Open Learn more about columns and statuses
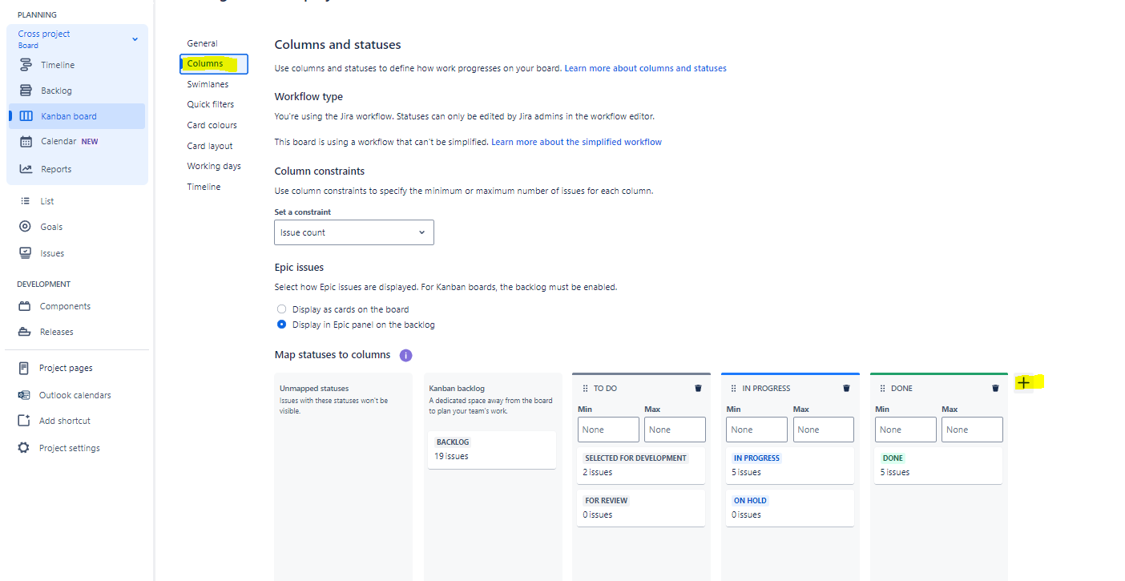The height and width of the screenshot is (581, 1125). 645,67
